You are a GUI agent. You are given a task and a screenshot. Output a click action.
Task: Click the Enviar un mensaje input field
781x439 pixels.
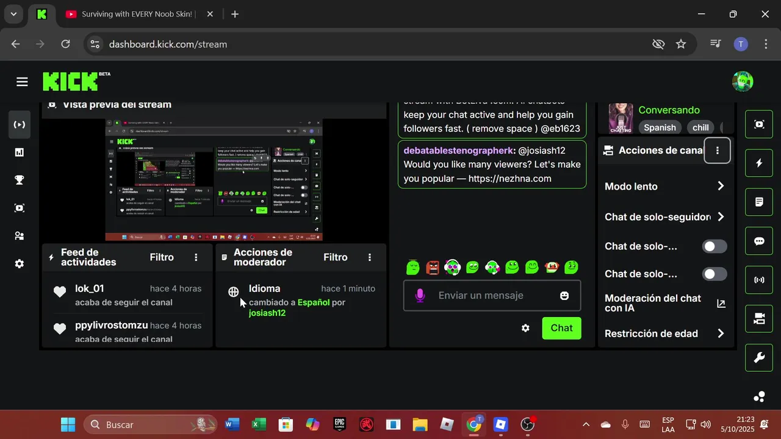(492, 296)
